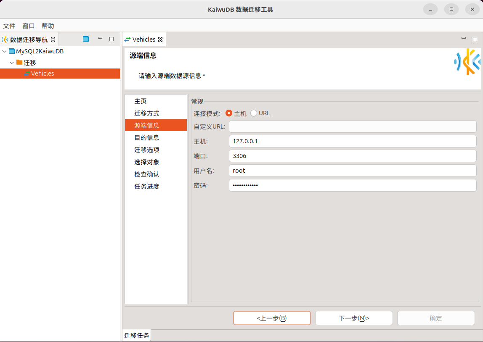Open the 迁移任务 bottom tab
The width and height of the screenshot is (483, 342).
[x=136, y=335]
